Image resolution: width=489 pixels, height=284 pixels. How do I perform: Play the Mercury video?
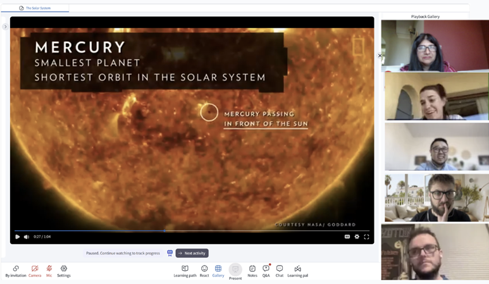click(x=18, y=237)
